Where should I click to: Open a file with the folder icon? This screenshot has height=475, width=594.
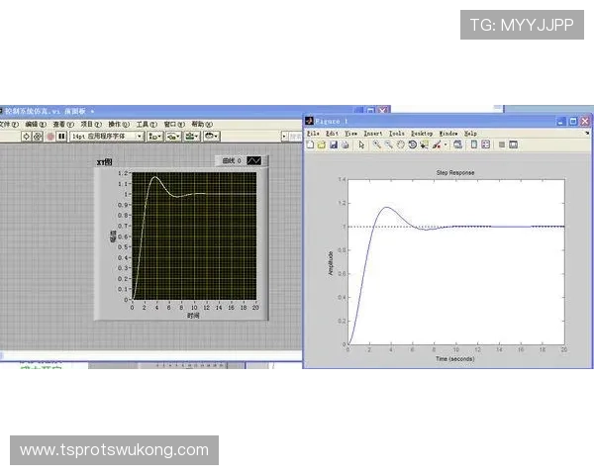point(322,144)
